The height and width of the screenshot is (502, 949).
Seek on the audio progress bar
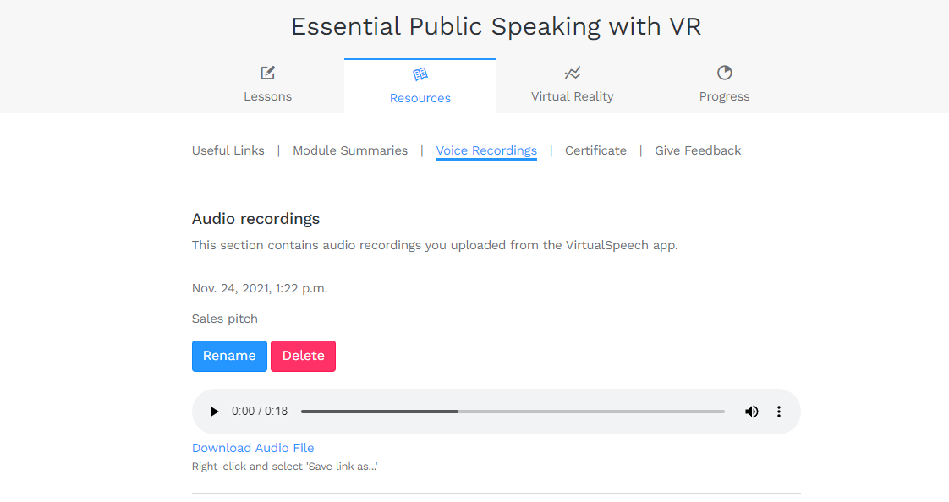(x=513, y=412)
